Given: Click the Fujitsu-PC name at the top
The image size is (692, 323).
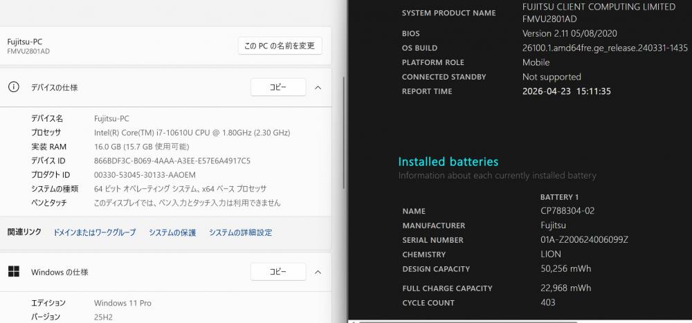Looking at the screenshot, I should click(x=25, y=41).
